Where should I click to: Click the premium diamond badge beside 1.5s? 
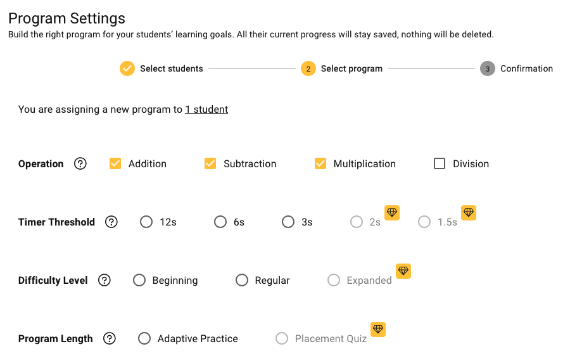coord(468,213)
